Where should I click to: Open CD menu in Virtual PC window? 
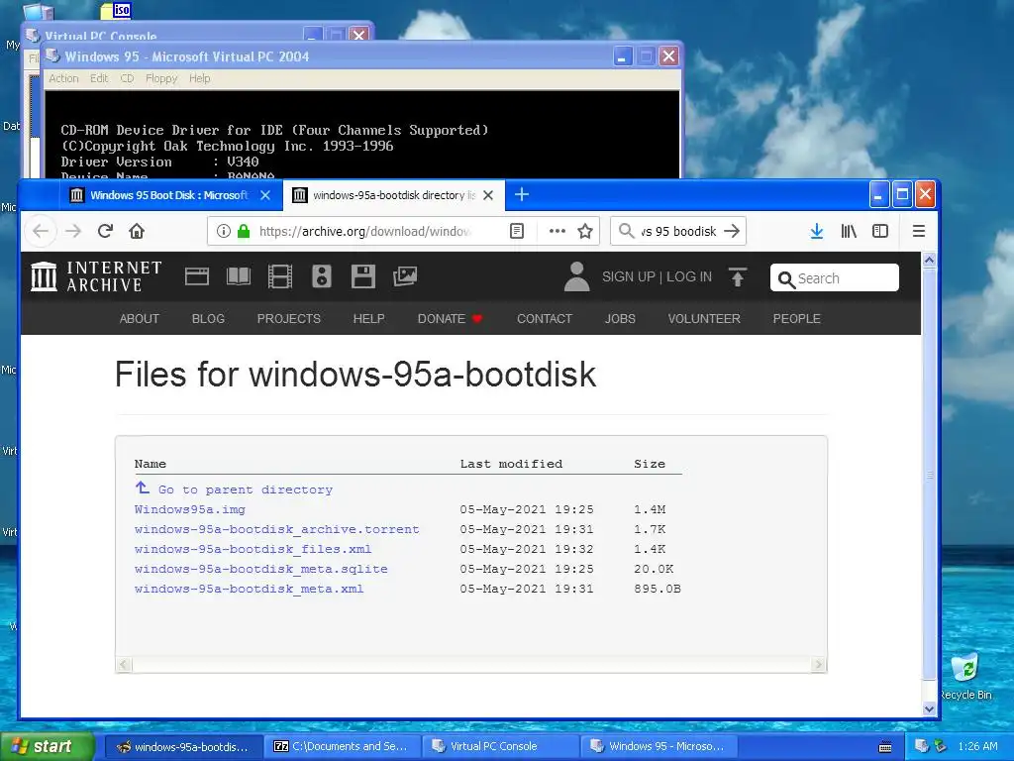pyautogui.click(x=127, y=78)
